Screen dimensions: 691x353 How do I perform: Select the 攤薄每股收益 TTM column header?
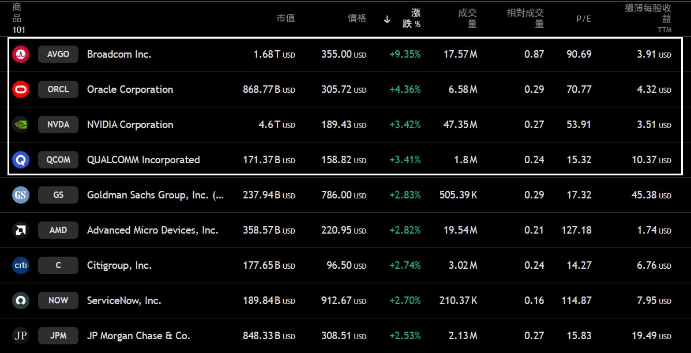(x=648, y=14)
